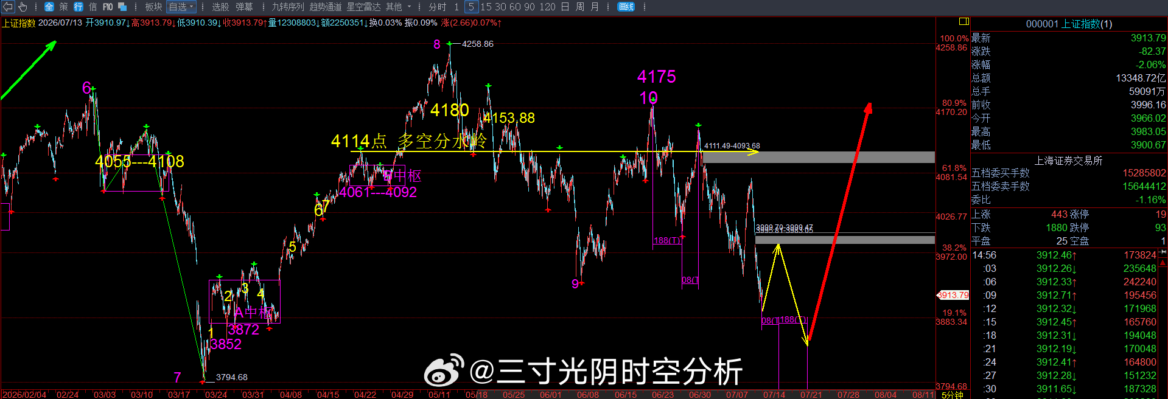Open the 板块 sector menu

(153, 7)
